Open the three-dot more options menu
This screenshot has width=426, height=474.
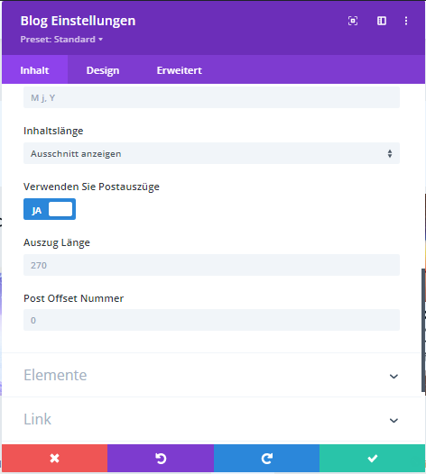[406, 21]
